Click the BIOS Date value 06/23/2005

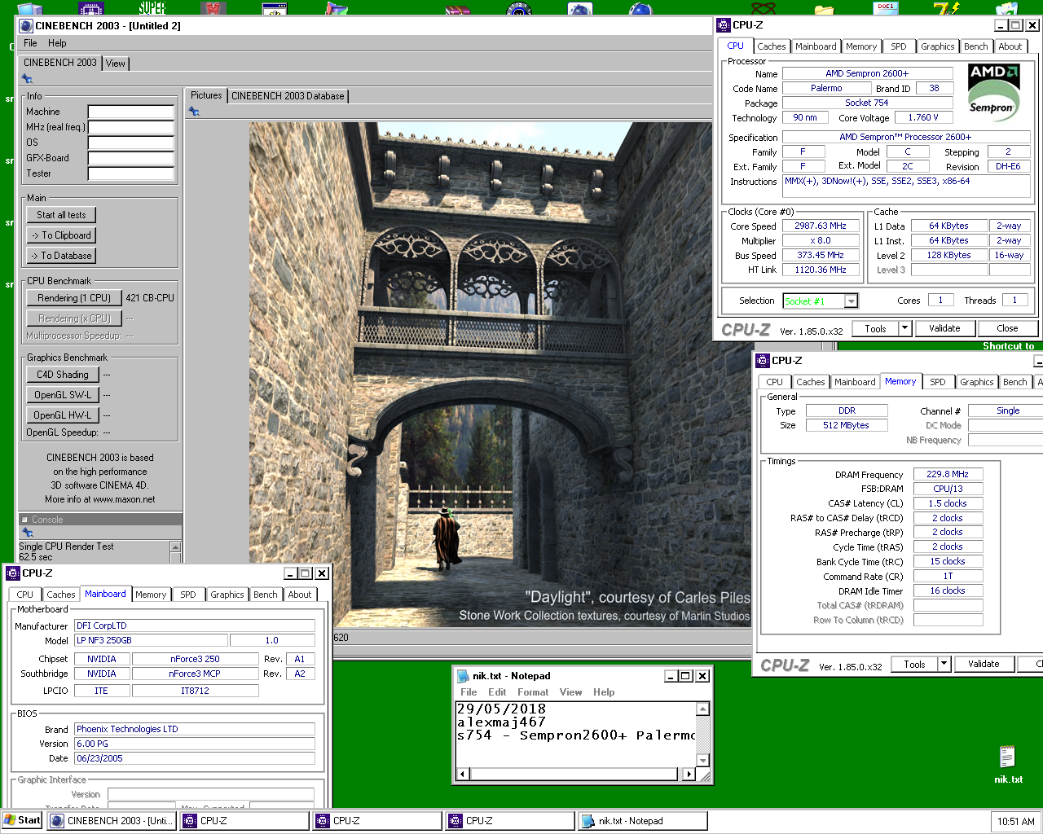point(195,758)
